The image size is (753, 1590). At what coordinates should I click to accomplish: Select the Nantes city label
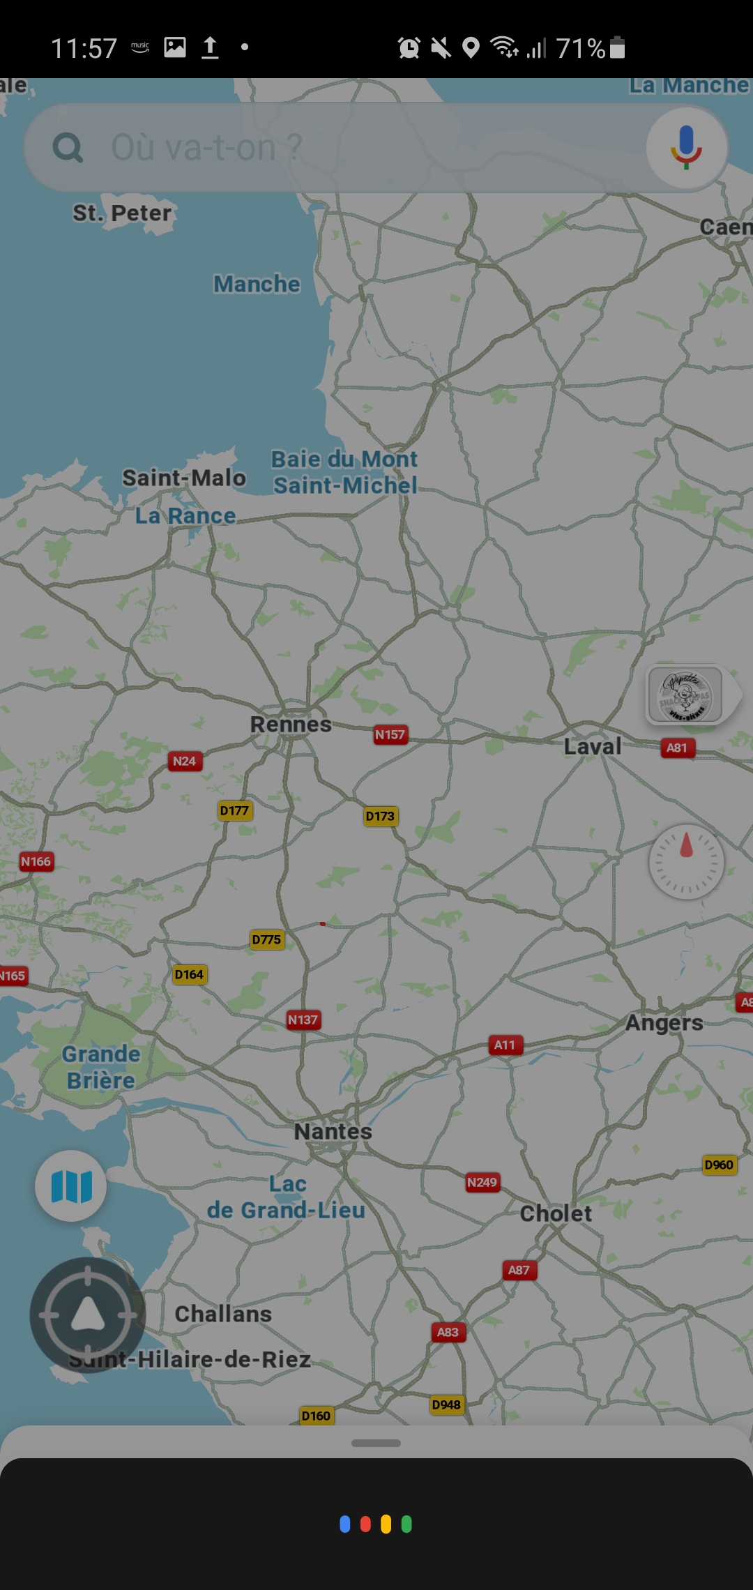333,1131
